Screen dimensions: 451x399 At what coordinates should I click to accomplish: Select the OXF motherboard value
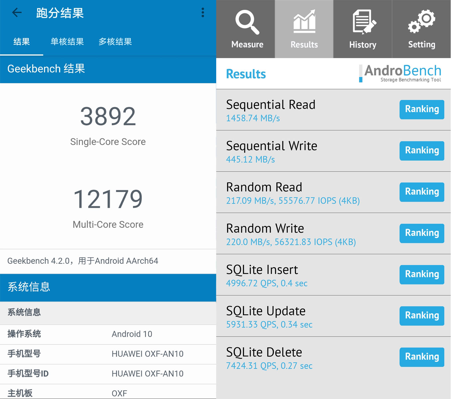tap(119, 393)
